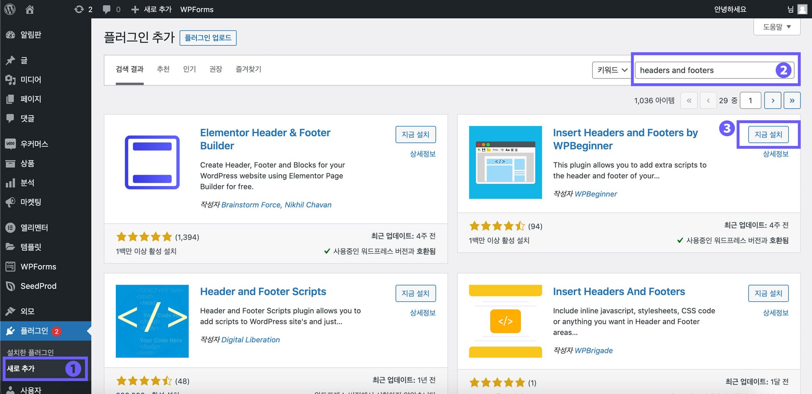Install Insert Headers And Footers by WPBrigade
This screenshot has height=394, width=812.
[768, 293]
